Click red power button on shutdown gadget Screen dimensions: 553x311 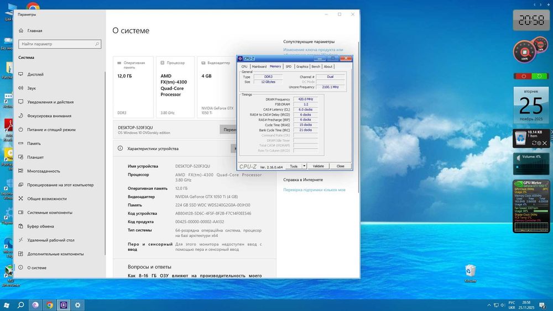coord(524,76)
